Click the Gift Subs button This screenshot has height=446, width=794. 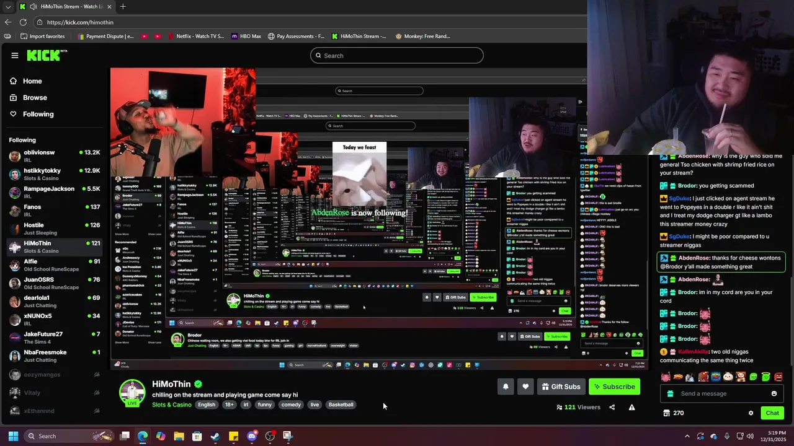[x=561, y=387]
